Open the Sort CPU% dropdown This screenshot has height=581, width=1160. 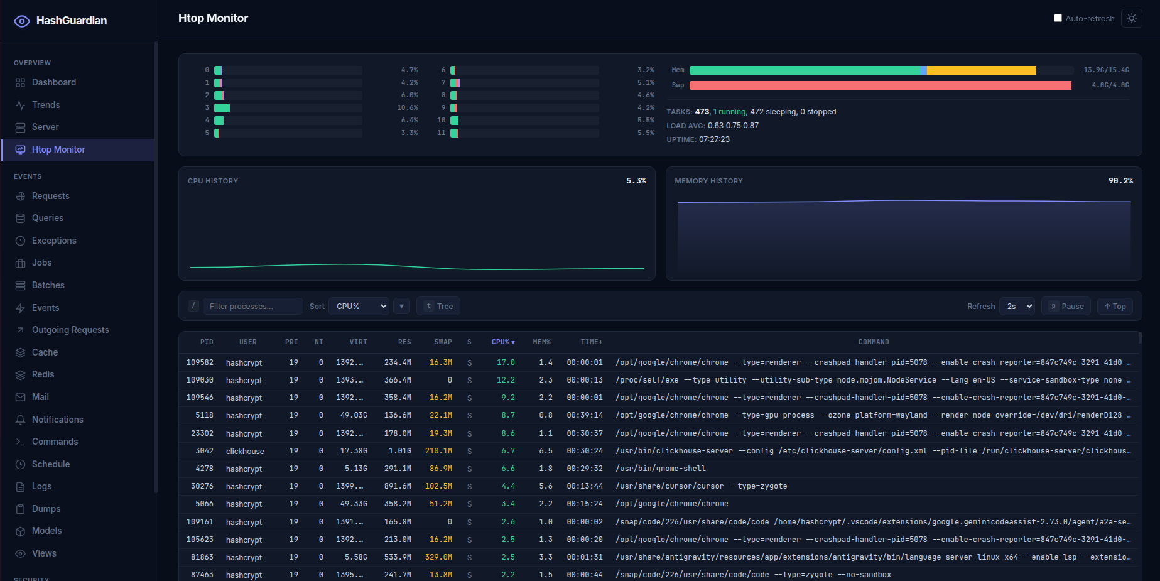pyautogui.click(x=359, y=306)
